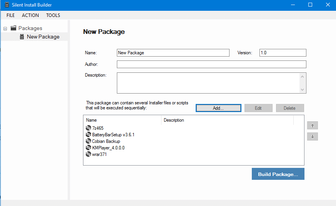The width and height of the screenshot is (336, 206).
Task: Focus the package Name input field
Action: pos(173,53)
